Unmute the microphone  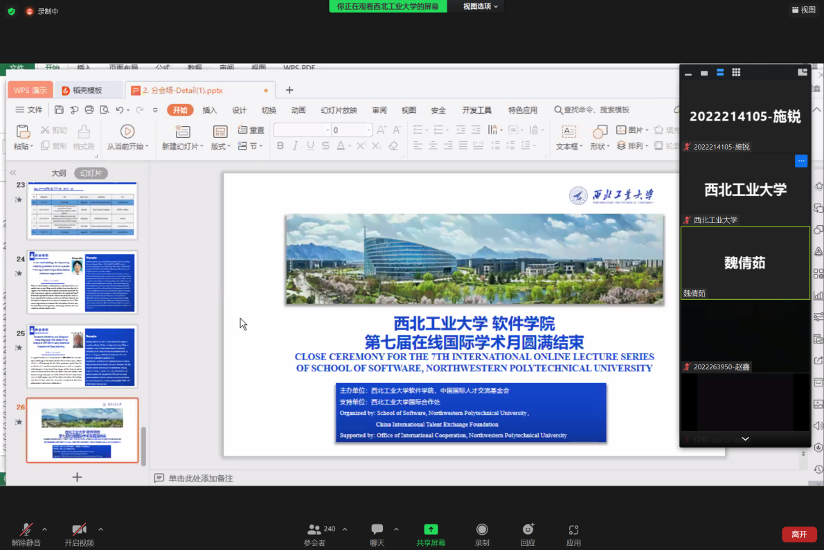click(26, 530)
